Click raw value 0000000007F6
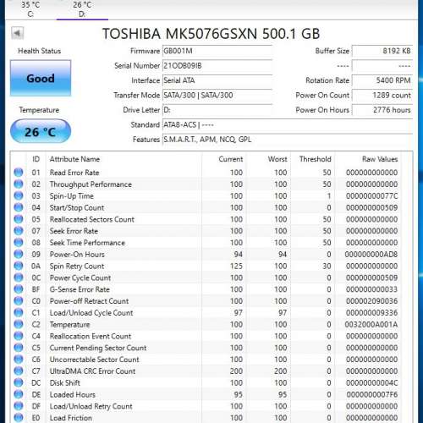 point(371,394)
